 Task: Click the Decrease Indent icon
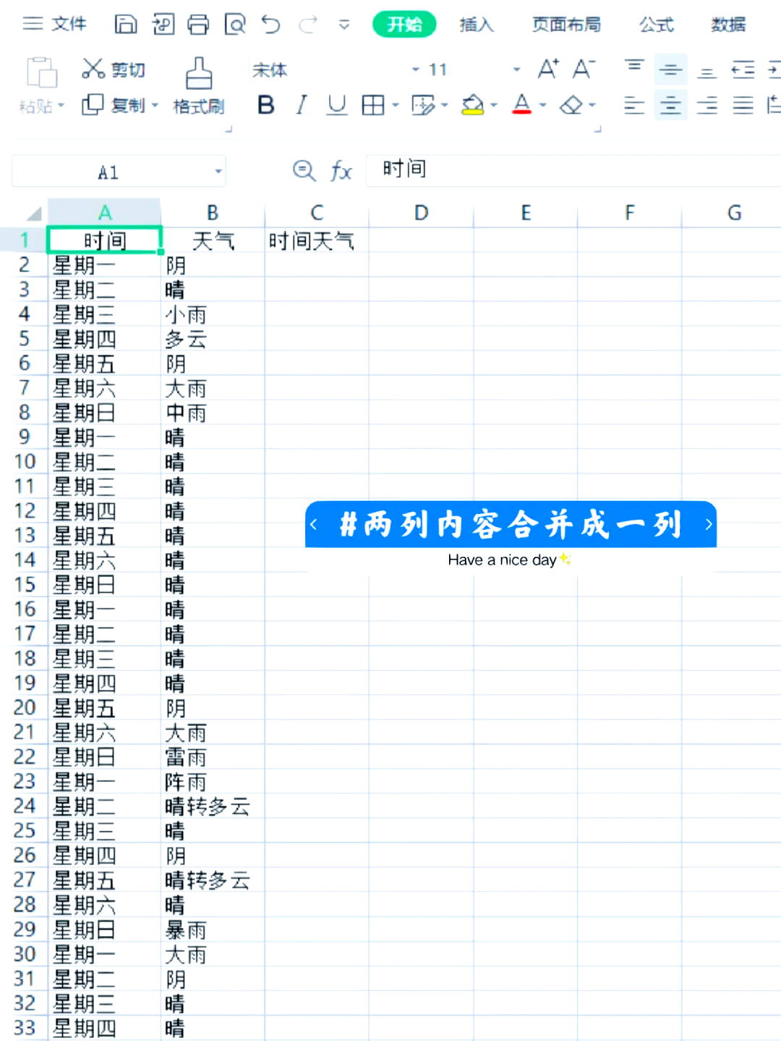tap(743, 69)
